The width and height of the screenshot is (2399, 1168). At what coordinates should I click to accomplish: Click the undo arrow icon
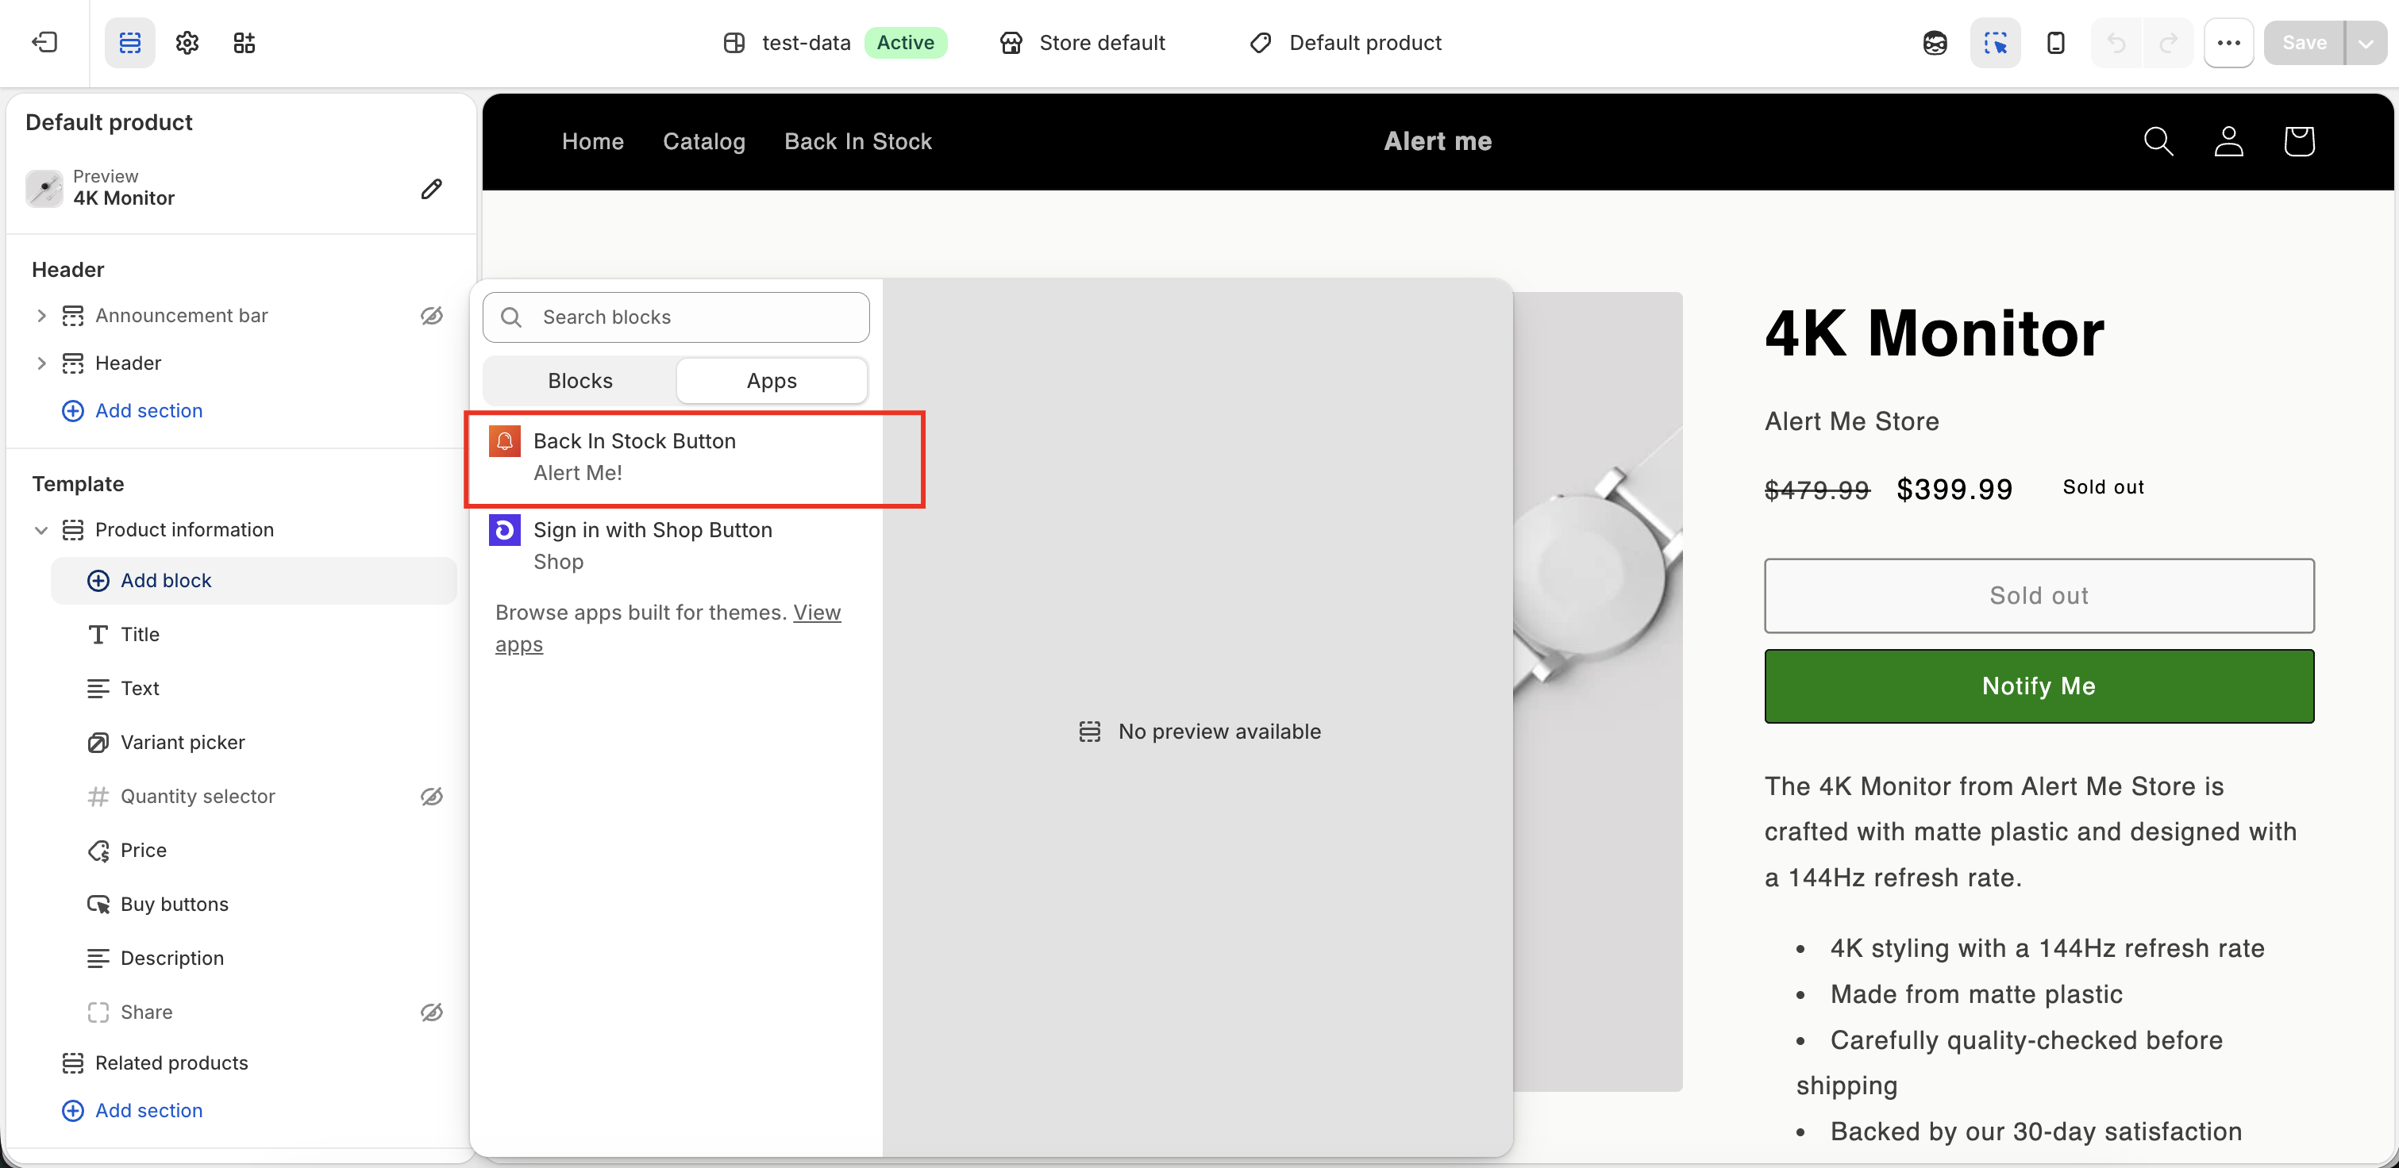[2117, 42]
